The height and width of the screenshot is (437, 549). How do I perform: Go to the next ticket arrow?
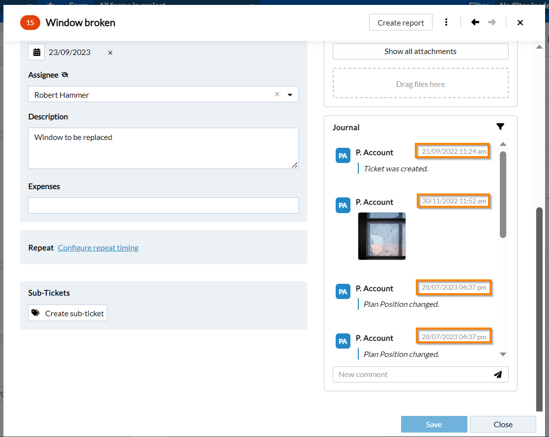click(491, 22)
